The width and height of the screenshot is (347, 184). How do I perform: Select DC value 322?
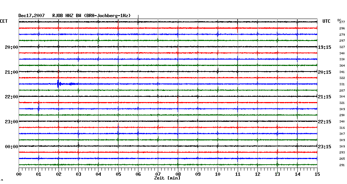point(342,78)
